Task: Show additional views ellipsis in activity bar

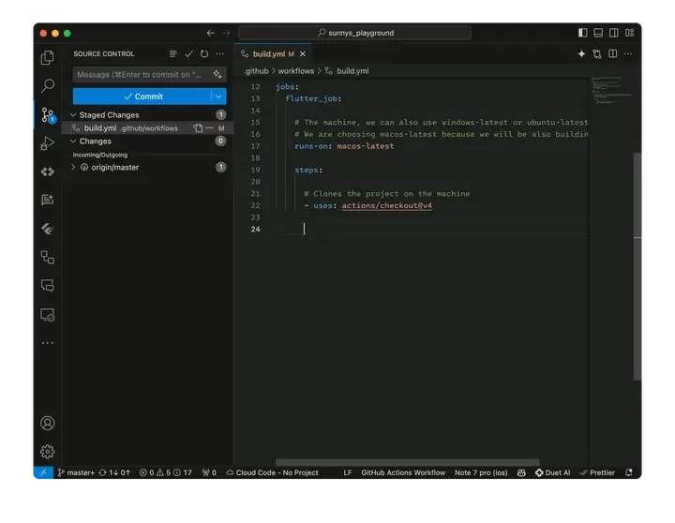Action: [x=48, y=343]
